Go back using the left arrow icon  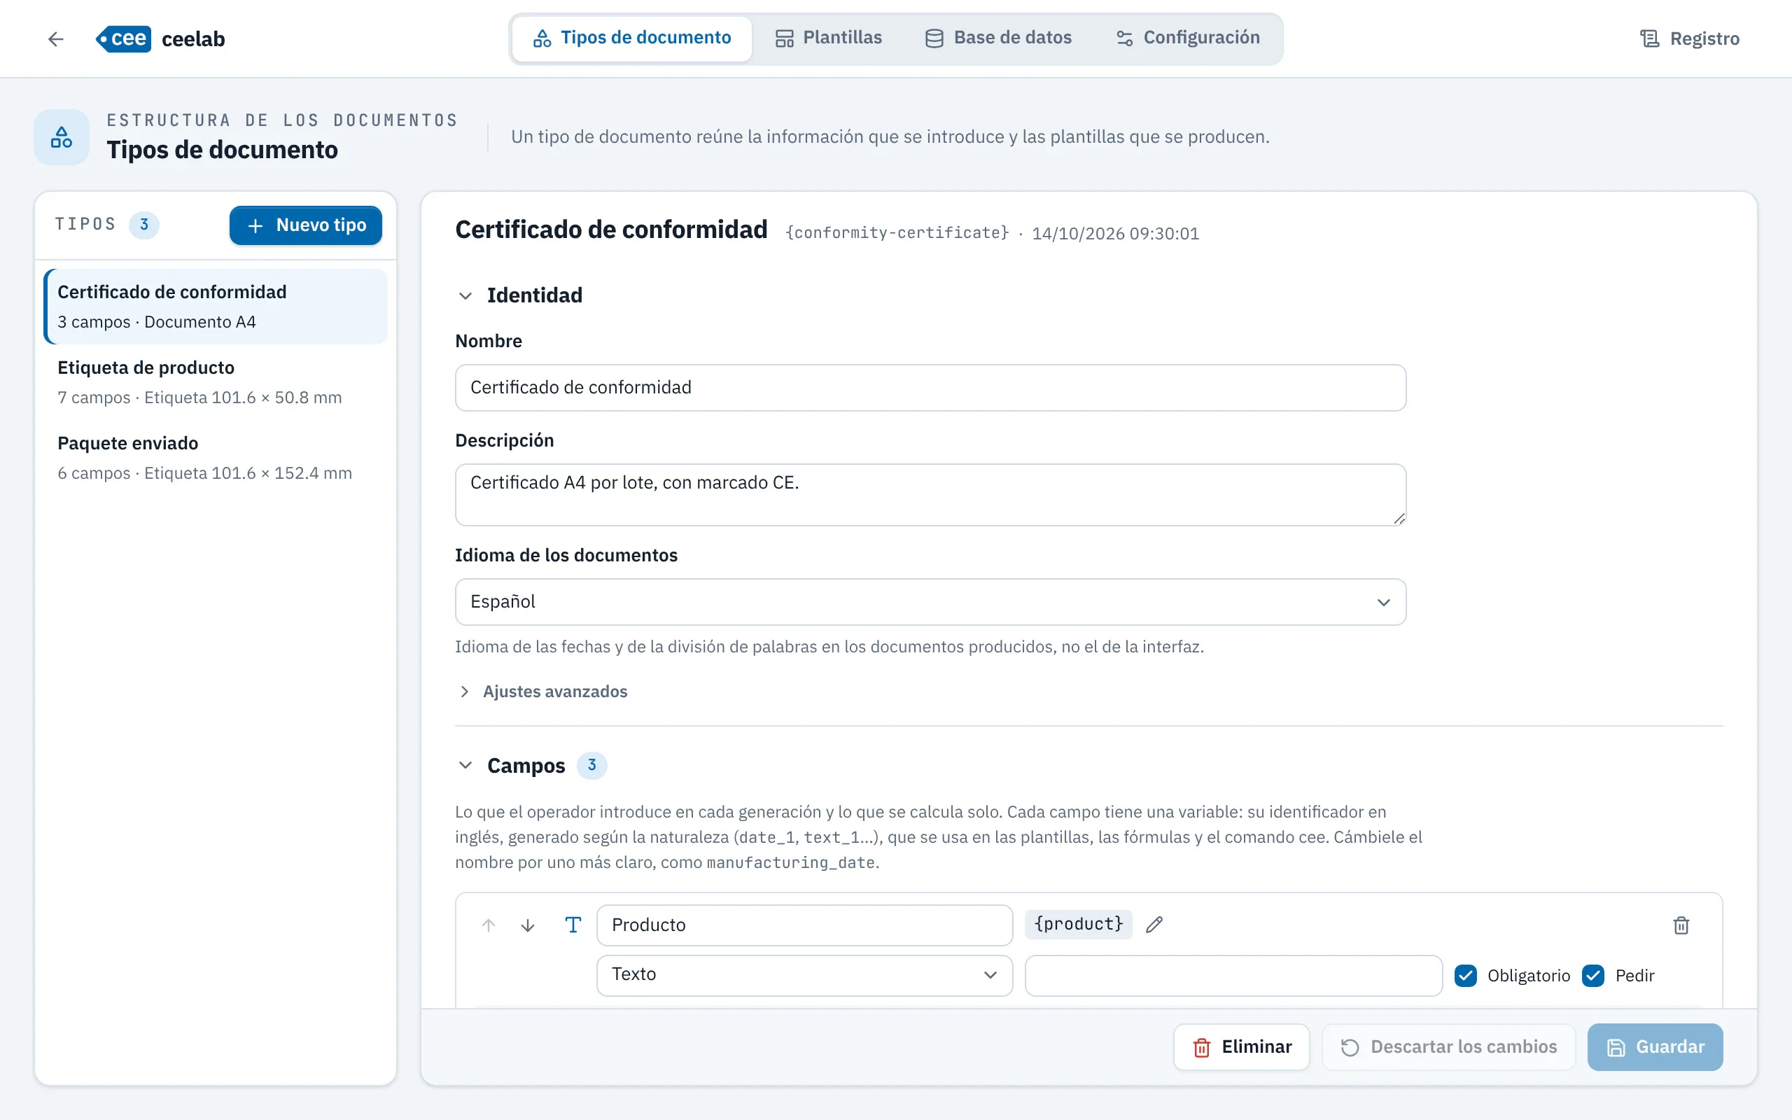(x=55, y=38)
